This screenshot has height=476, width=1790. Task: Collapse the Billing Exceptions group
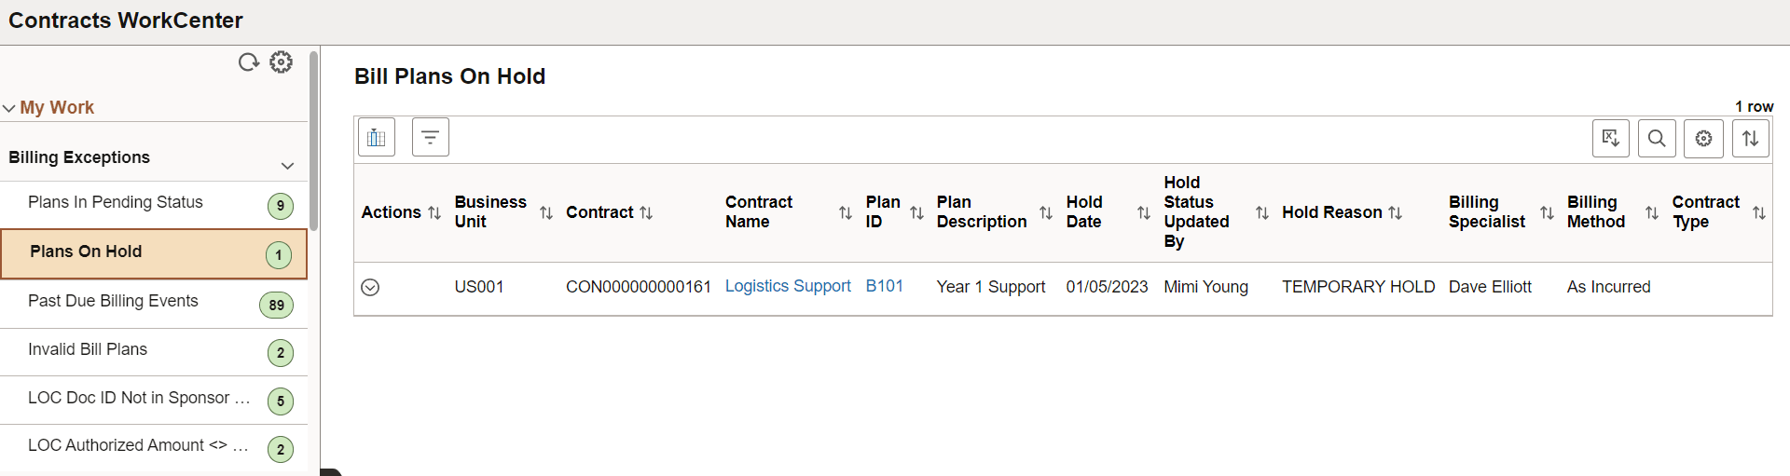point(287,166)
